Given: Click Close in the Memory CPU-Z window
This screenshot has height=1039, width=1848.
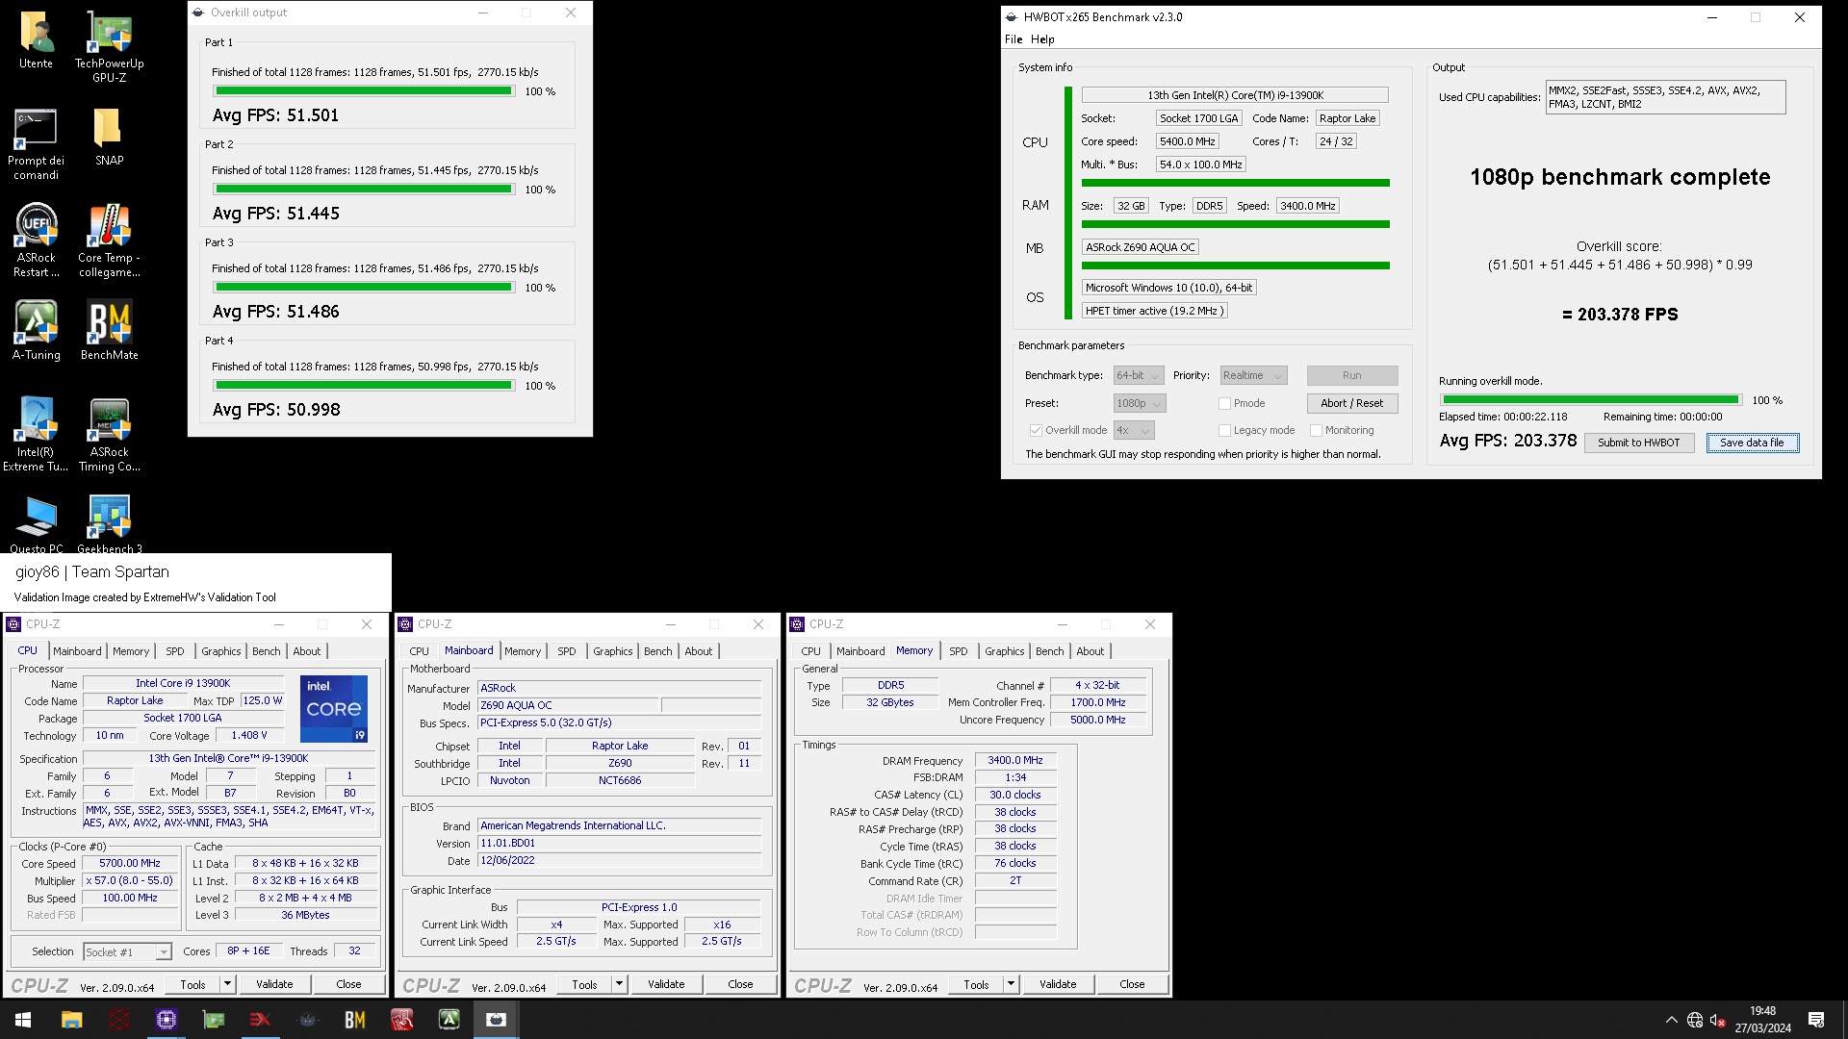Looking at the screenshot, I should (x=1132, y=984).
